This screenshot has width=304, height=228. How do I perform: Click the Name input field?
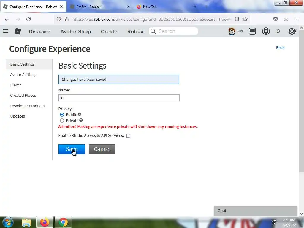click(119, 98)
